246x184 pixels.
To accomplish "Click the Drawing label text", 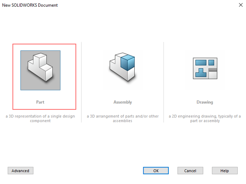I will pos(205,102).
